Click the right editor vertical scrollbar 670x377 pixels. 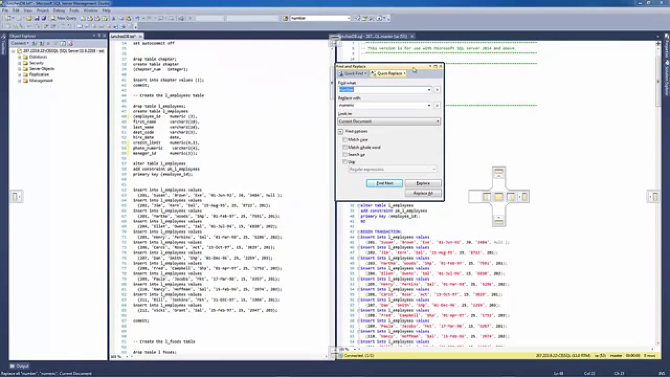[x=658, y=194]
